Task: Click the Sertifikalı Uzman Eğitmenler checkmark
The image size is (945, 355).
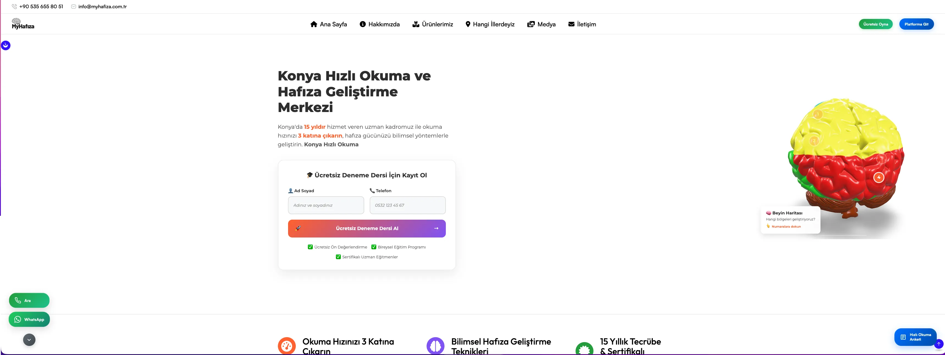Action: tap(338, 257)
